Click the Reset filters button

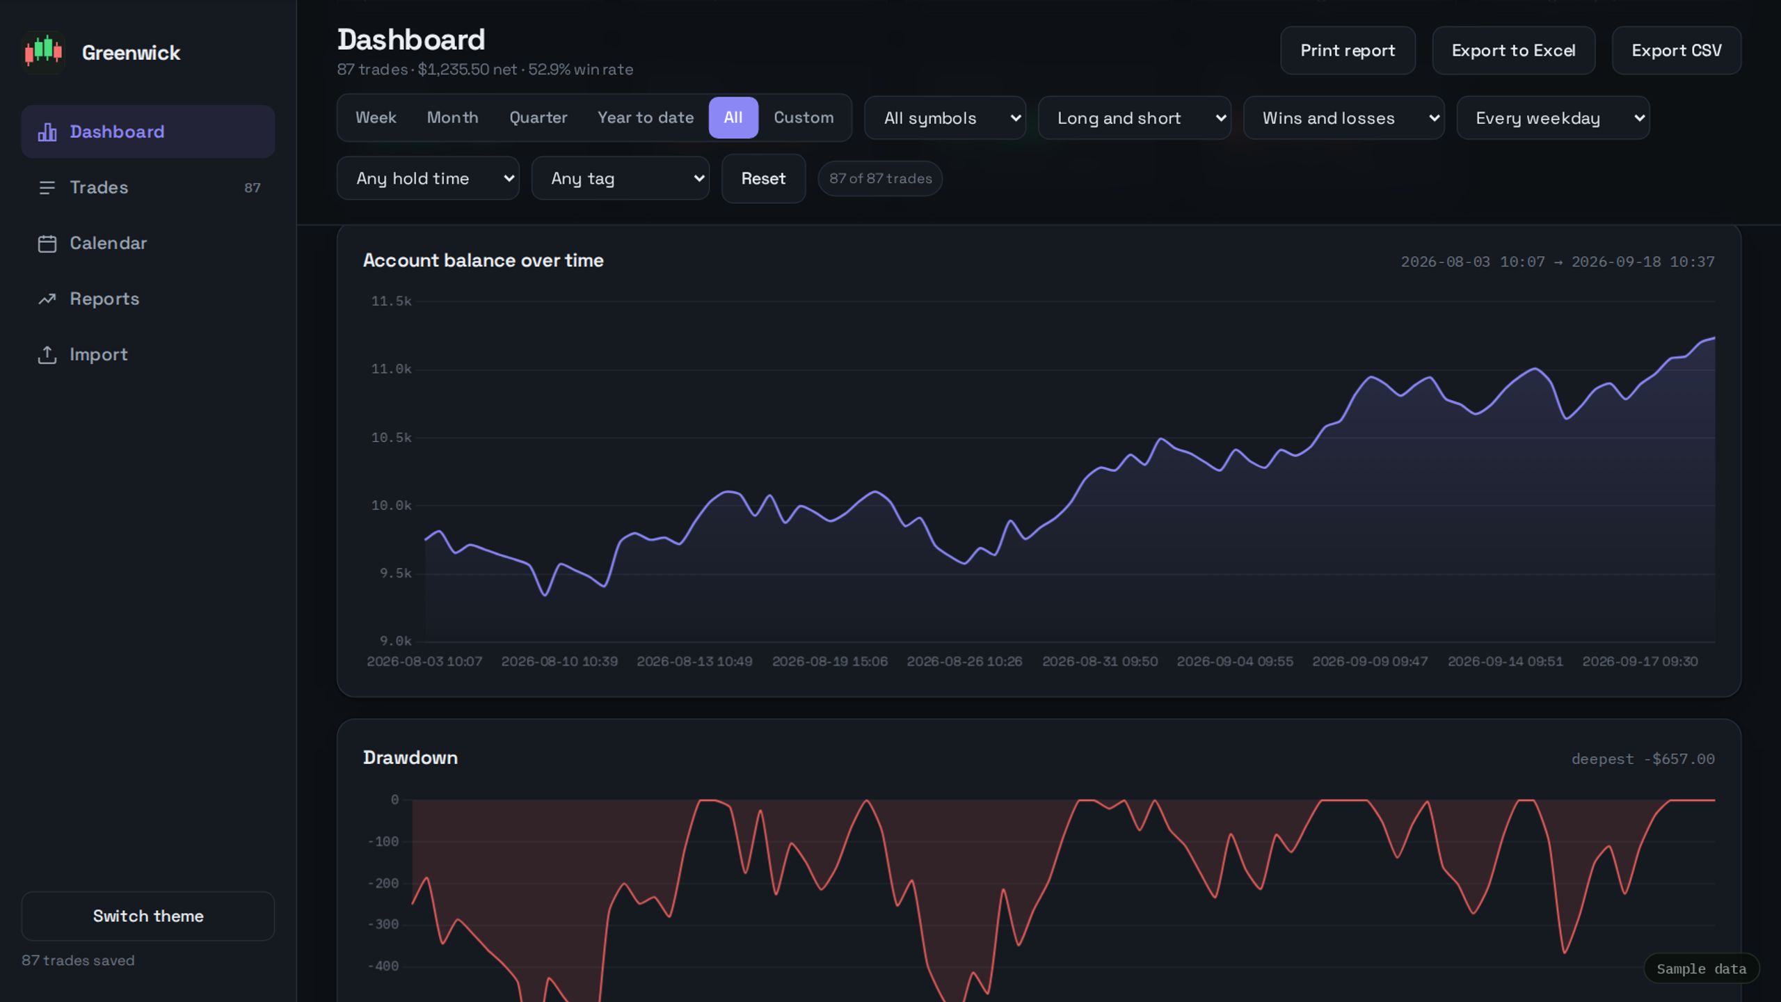tap(763, 178)
